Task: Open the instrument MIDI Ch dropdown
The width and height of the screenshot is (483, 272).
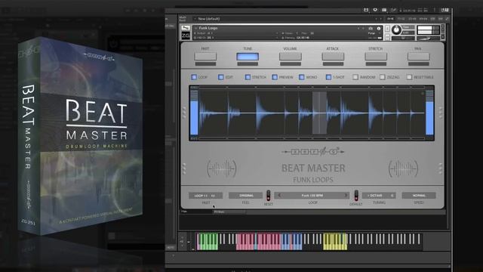Action: (236, 38)
